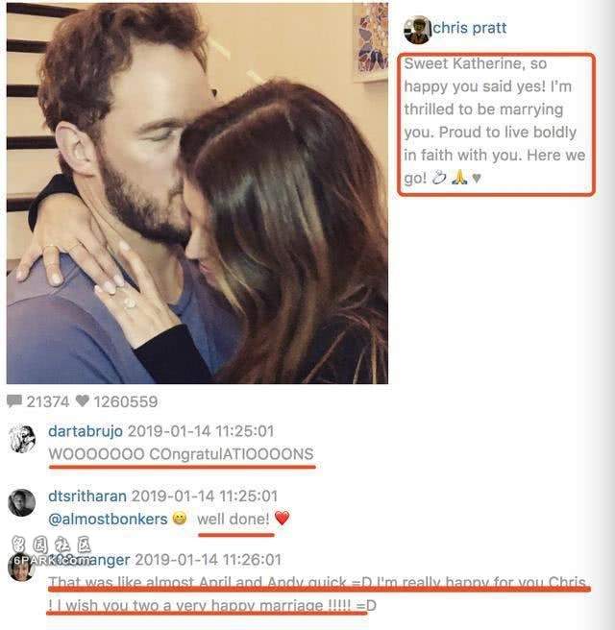Click the 21374 comment count
The image size is (615, 630).
tap(48, 401)
